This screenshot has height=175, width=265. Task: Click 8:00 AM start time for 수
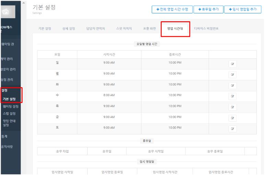(109, 95)
